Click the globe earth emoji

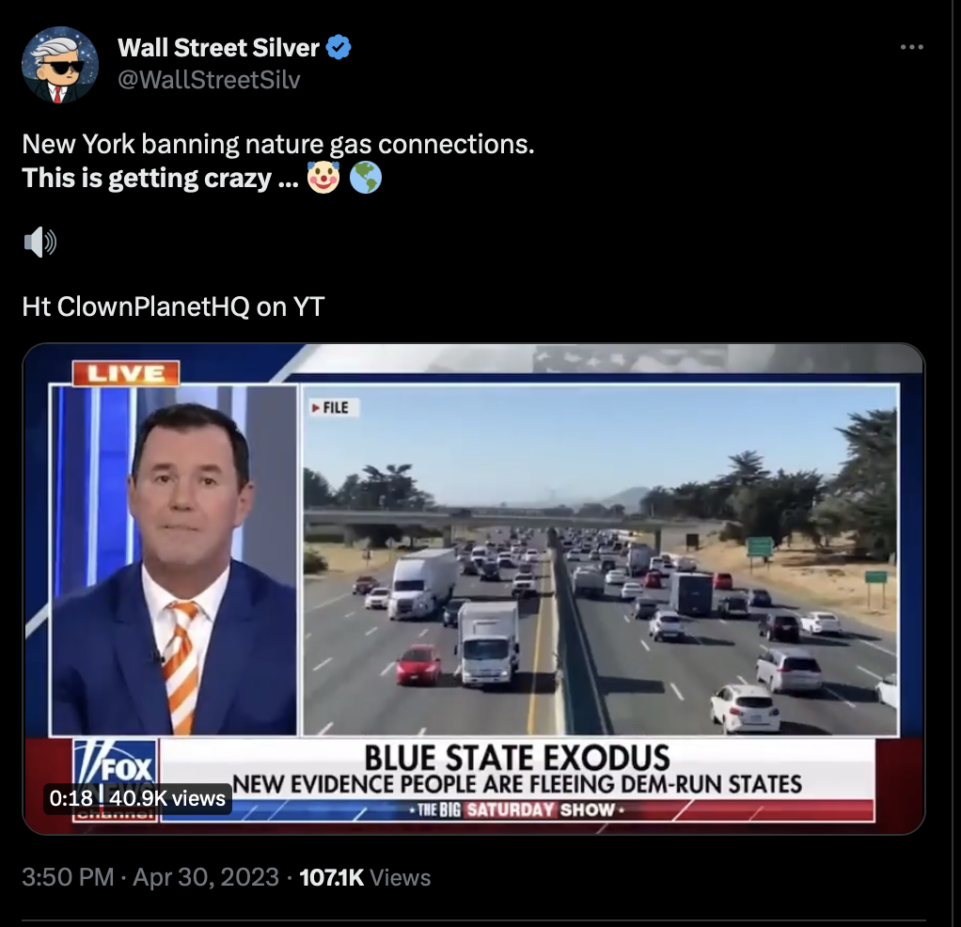366,178
